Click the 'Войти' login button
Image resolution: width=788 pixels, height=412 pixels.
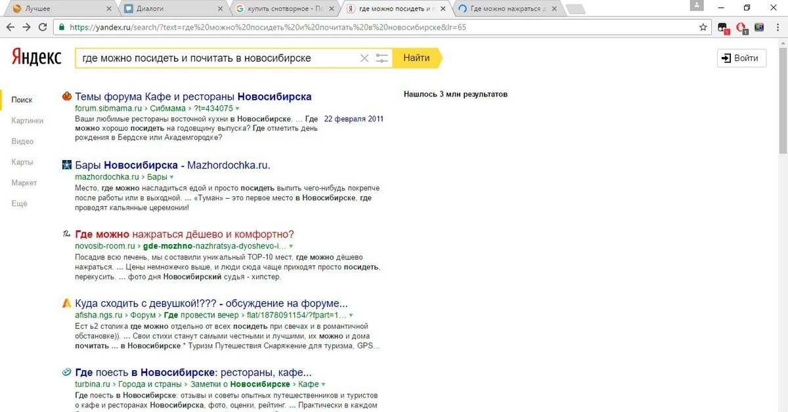tap(741, 58)
